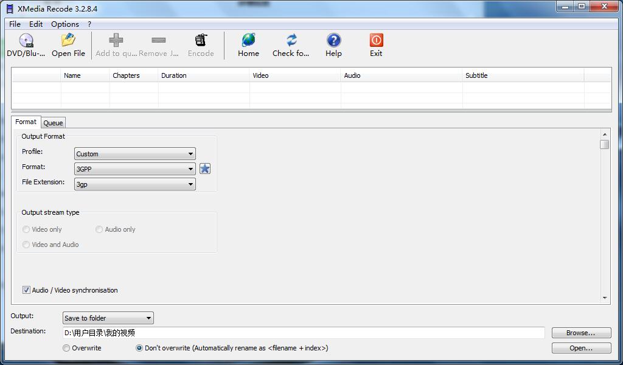
Task: Select the Don't overwrite option
Action: tap(139, 348)
